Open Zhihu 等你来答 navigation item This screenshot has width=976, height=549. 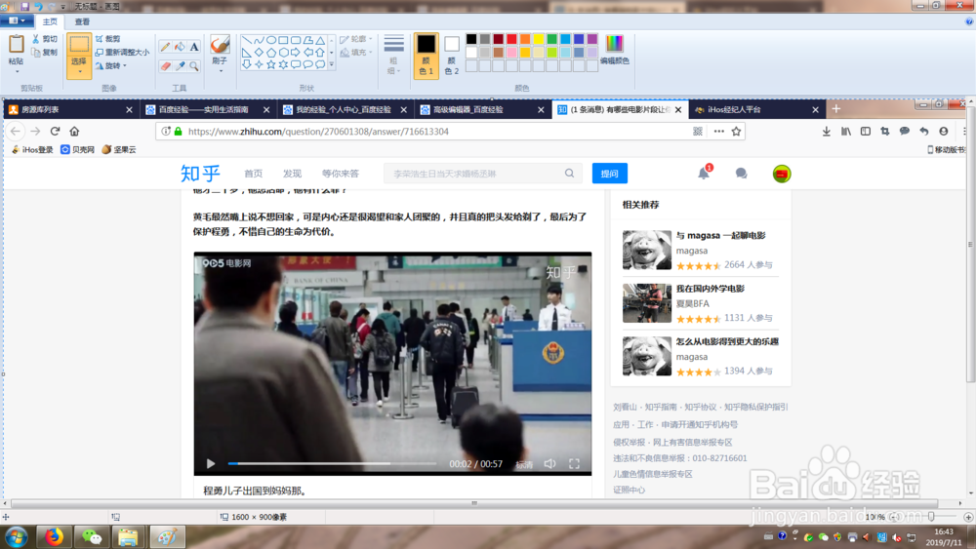coord(341,174)
